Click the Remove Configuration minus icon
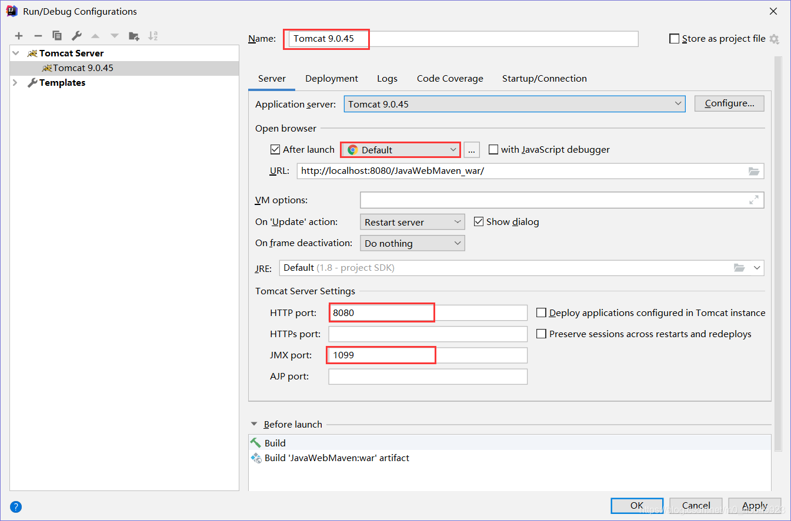 [38, 36]
